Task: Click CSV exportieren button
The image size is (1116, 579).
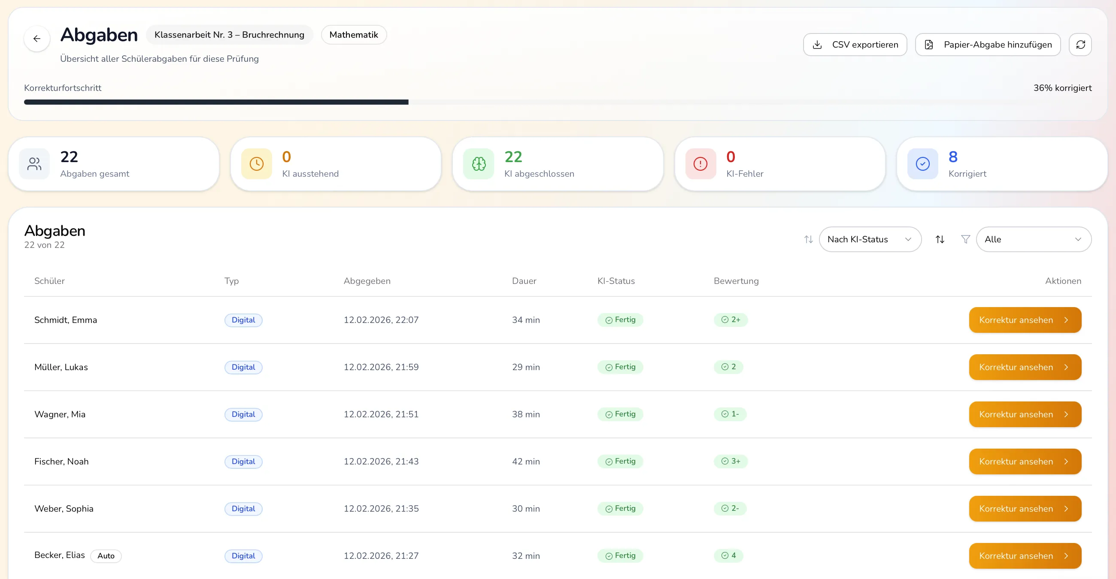Action: click(855, 45)
